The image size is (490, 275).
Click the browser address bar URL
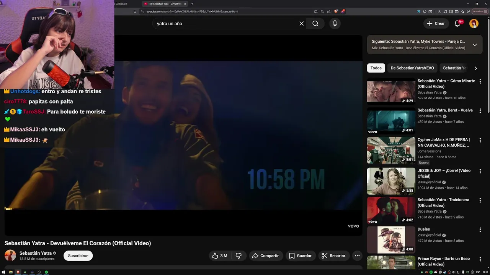click(x=192, y=11)
